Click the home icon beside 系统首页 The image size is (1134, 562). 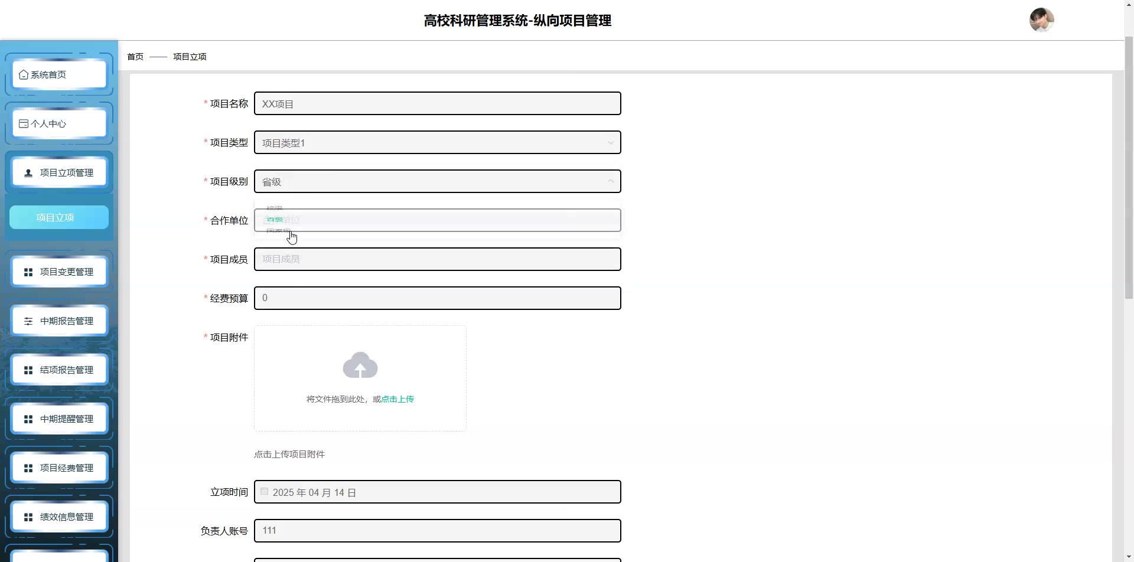pos(24,75)
